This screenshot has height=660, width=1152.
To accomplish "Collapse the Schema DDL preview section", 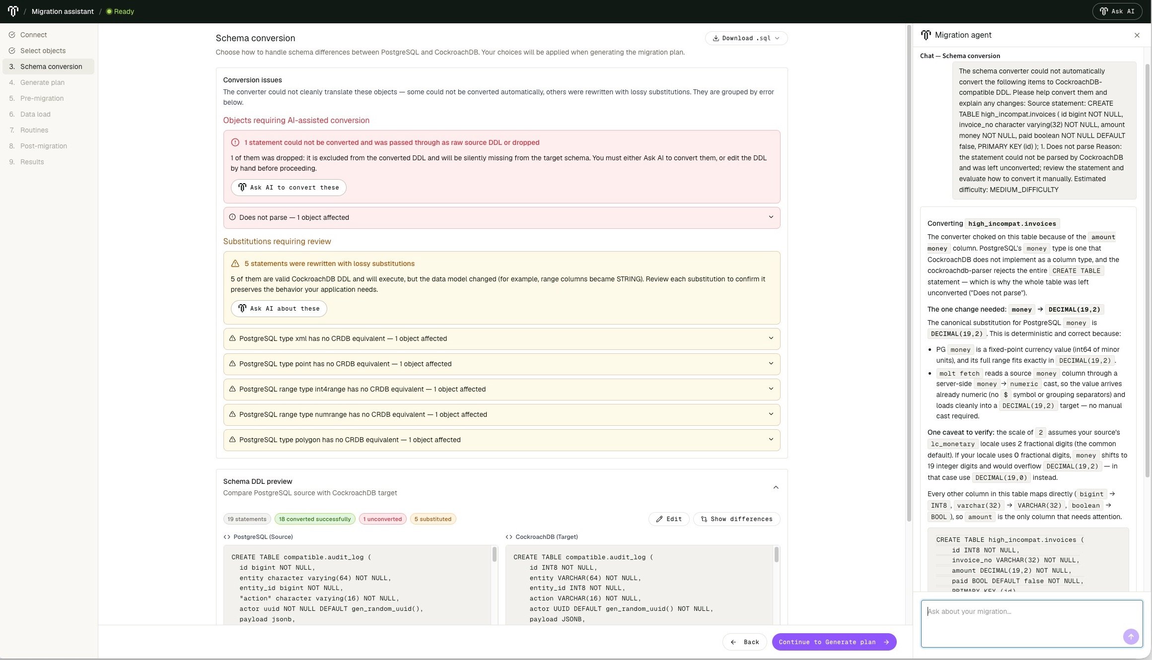I will [x=776, y=487].
